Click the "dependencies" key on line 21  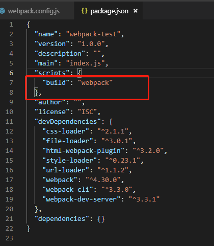[x=62, y=219]
